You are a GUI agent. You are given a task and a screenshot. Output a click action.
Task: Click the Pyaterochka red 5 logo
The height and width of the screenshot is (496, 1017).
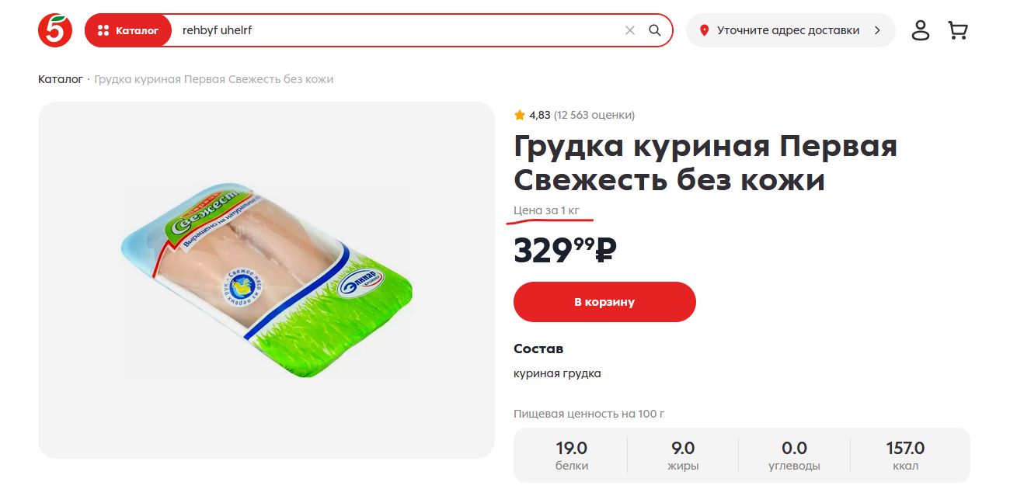[55, 29]
